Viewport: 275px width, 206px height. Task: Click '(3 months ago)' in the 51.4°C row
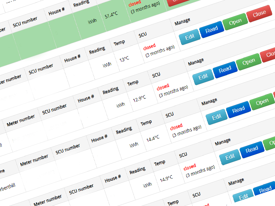pos(145,7)
